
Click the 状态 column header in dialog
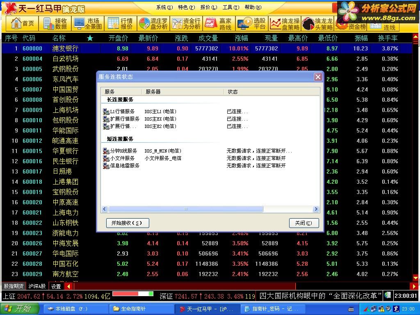(x=272, y=92)
